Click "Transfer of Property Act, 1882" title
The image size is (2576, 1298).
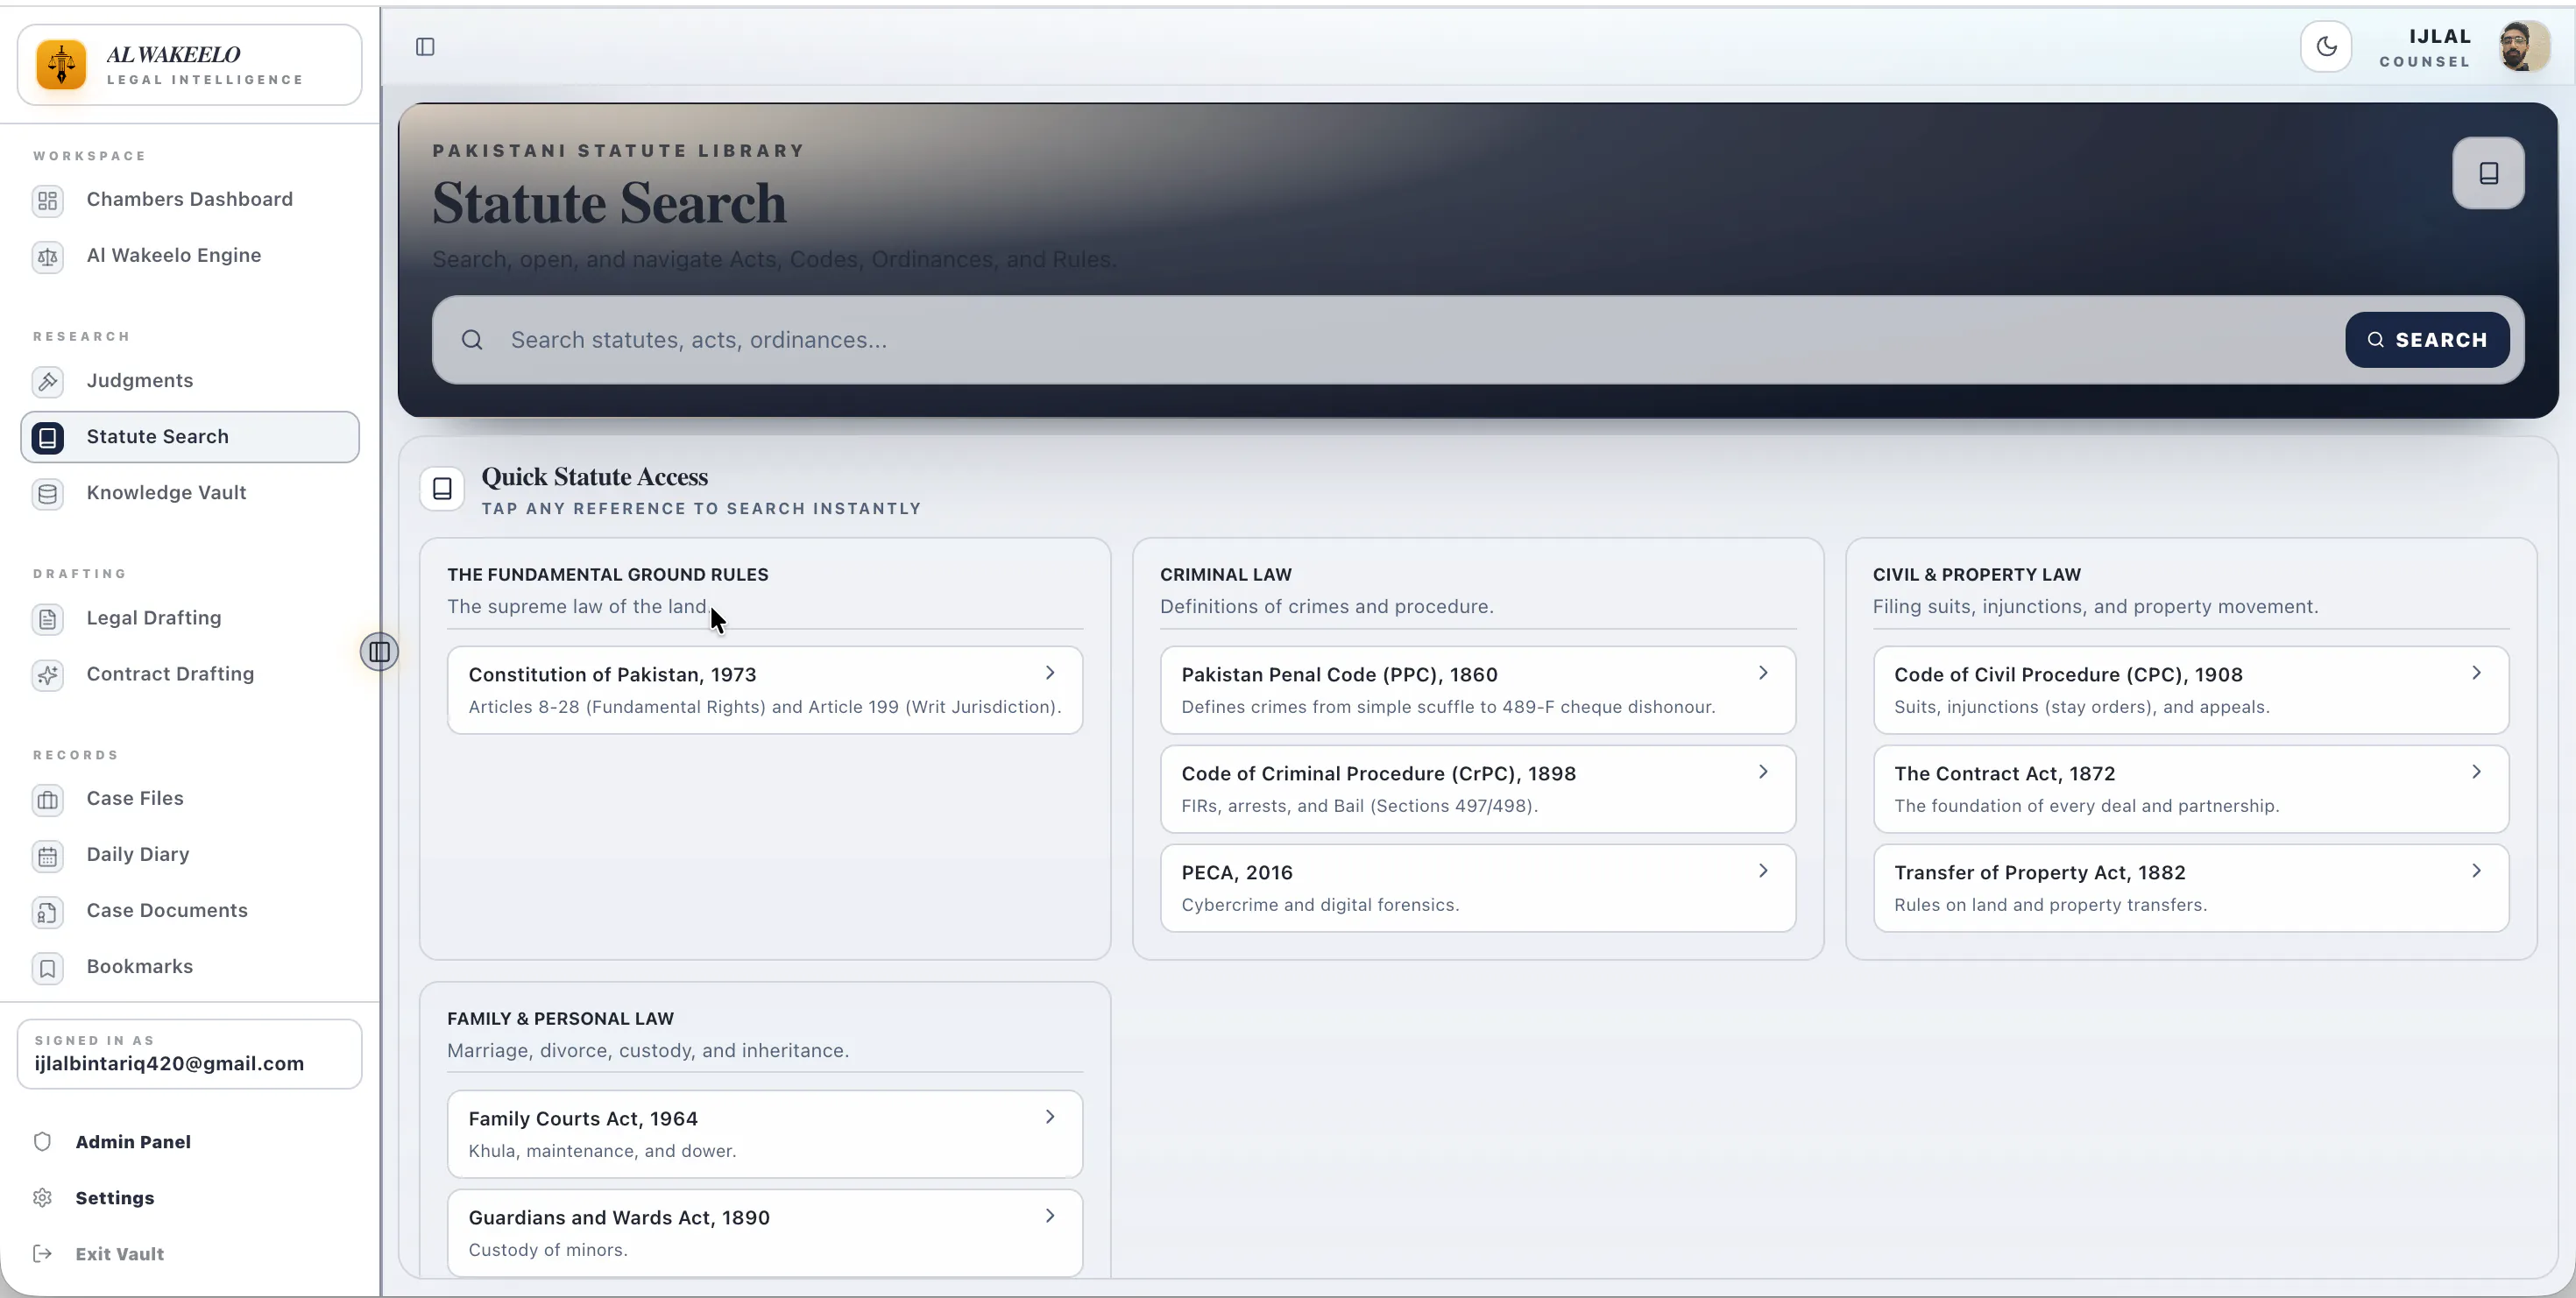point(2039,873)
